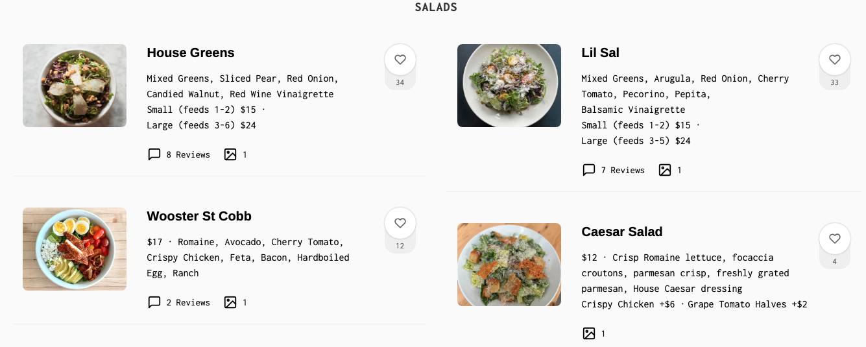
Task: Read the 8 Reviews link
Action: click(x=188, y=154)
